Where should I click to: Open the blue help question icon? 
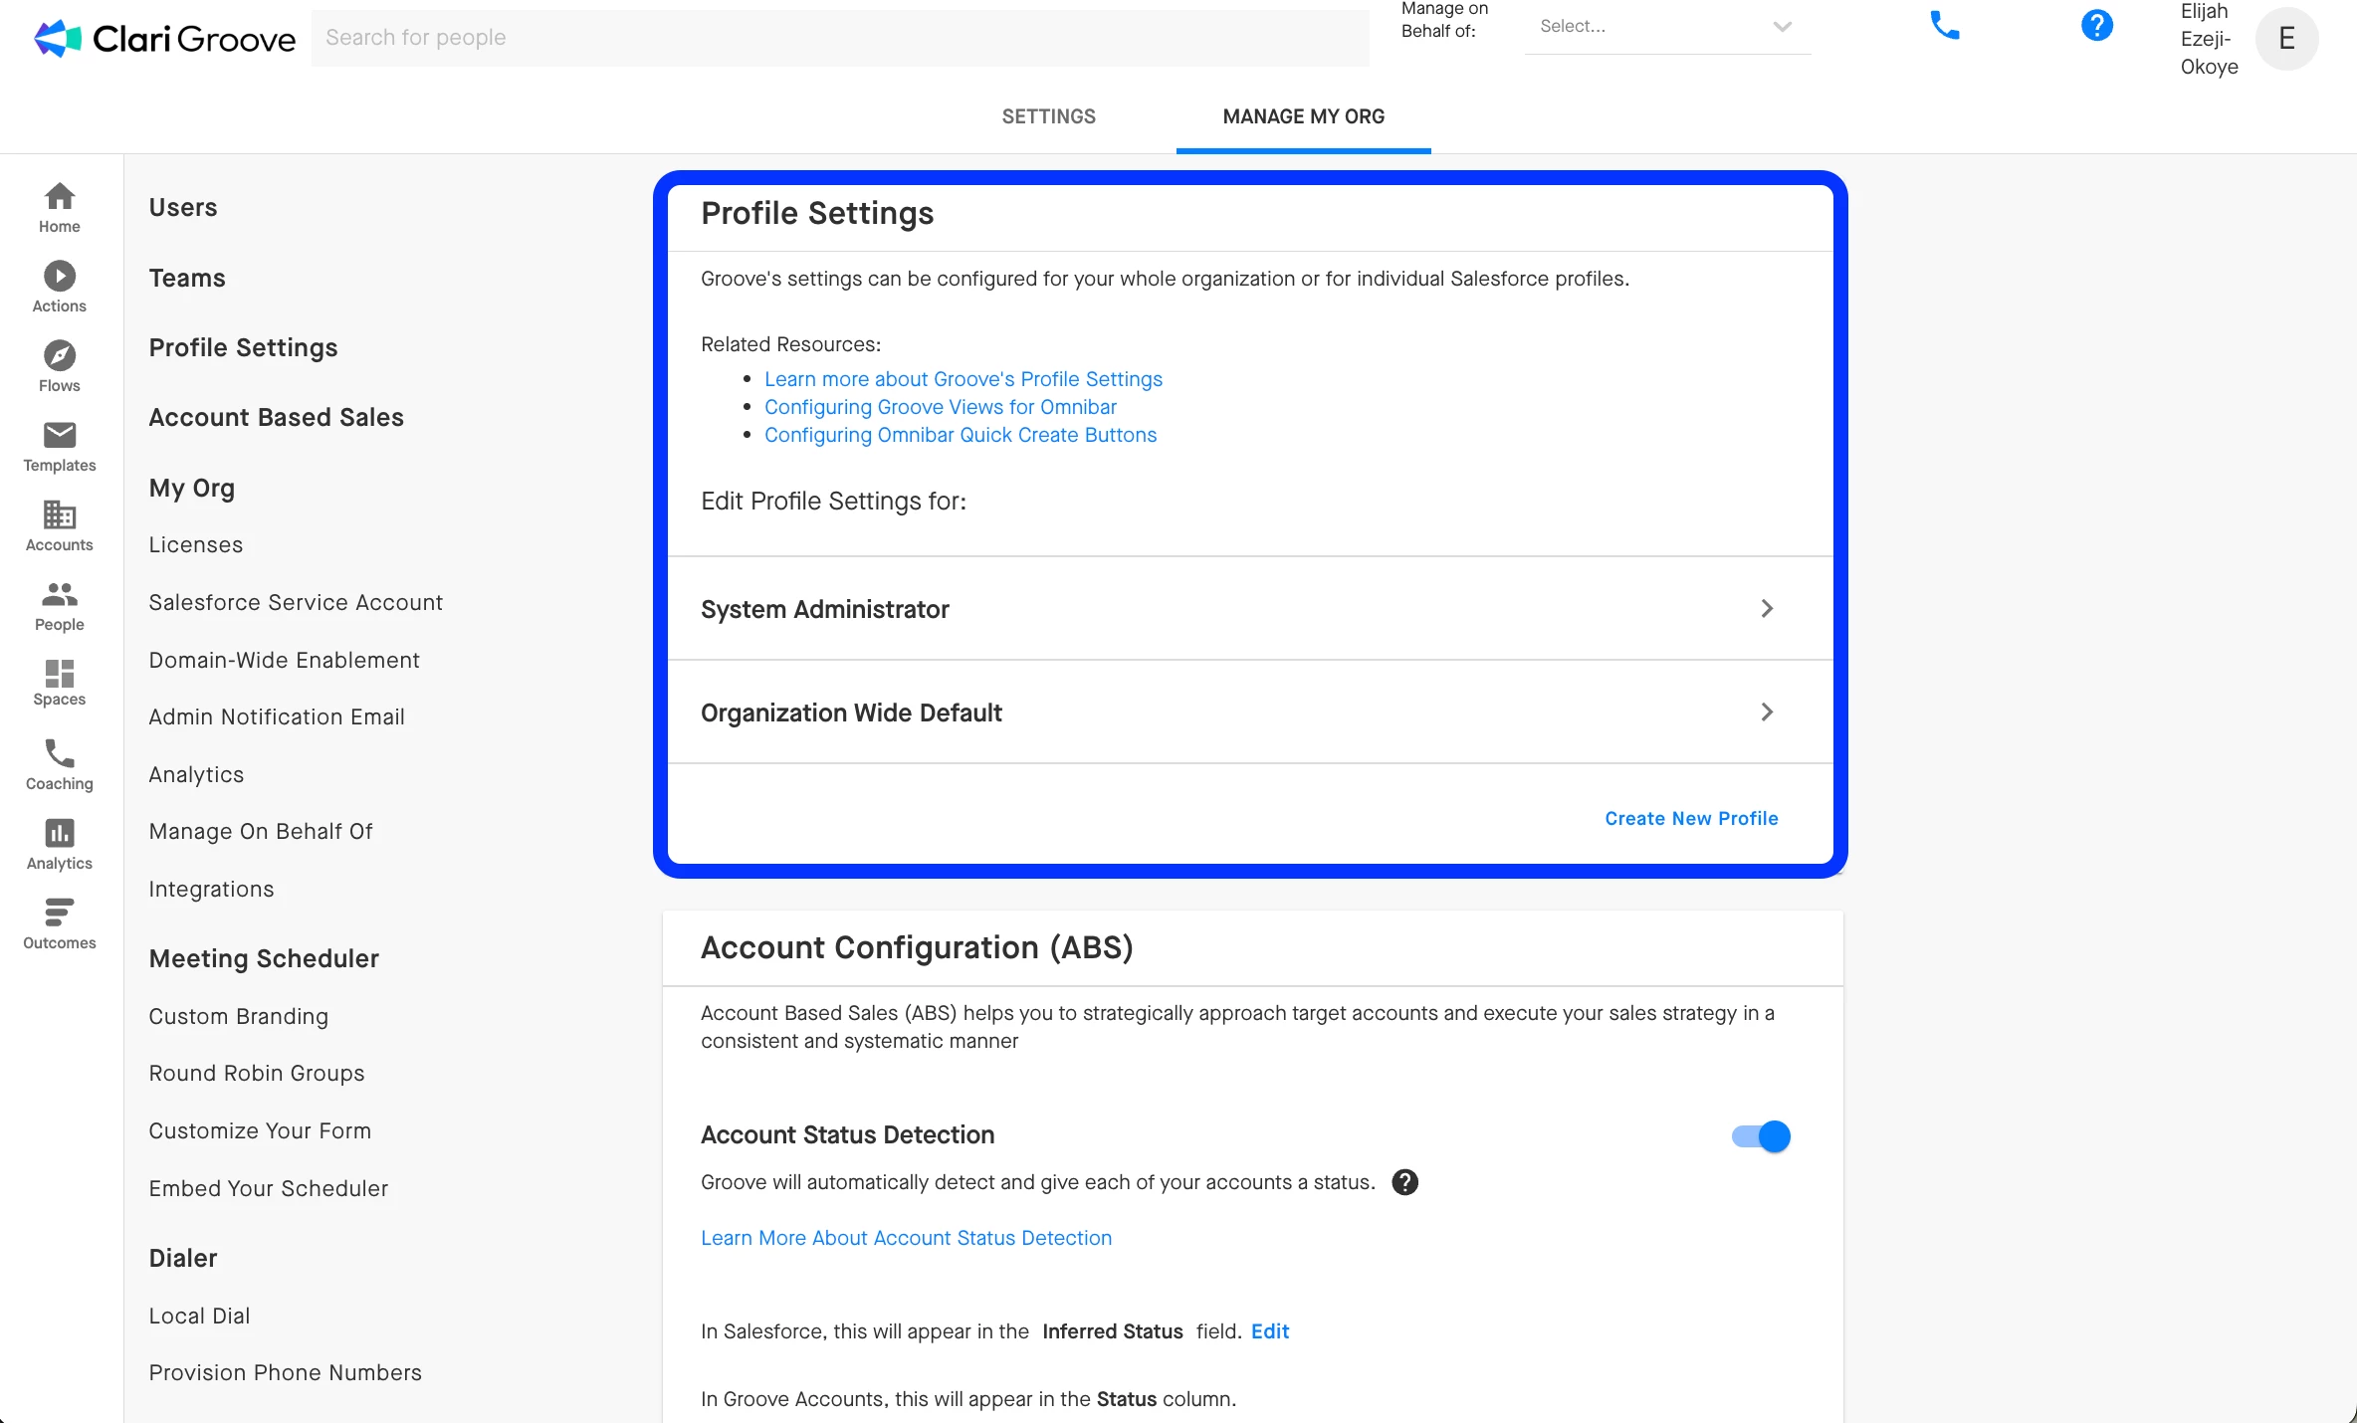[2096, 26]
